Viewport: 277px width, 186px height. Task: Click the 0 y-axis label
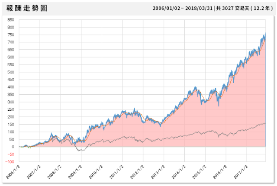point(13,147)
